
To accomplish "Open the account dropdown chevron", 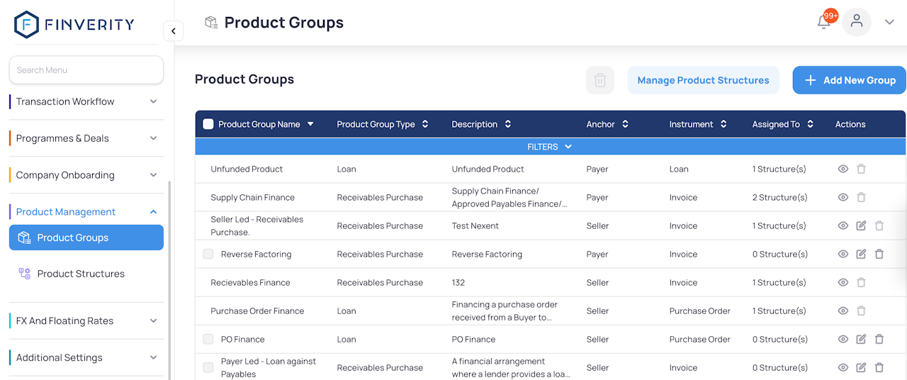I will click(889, 22).
